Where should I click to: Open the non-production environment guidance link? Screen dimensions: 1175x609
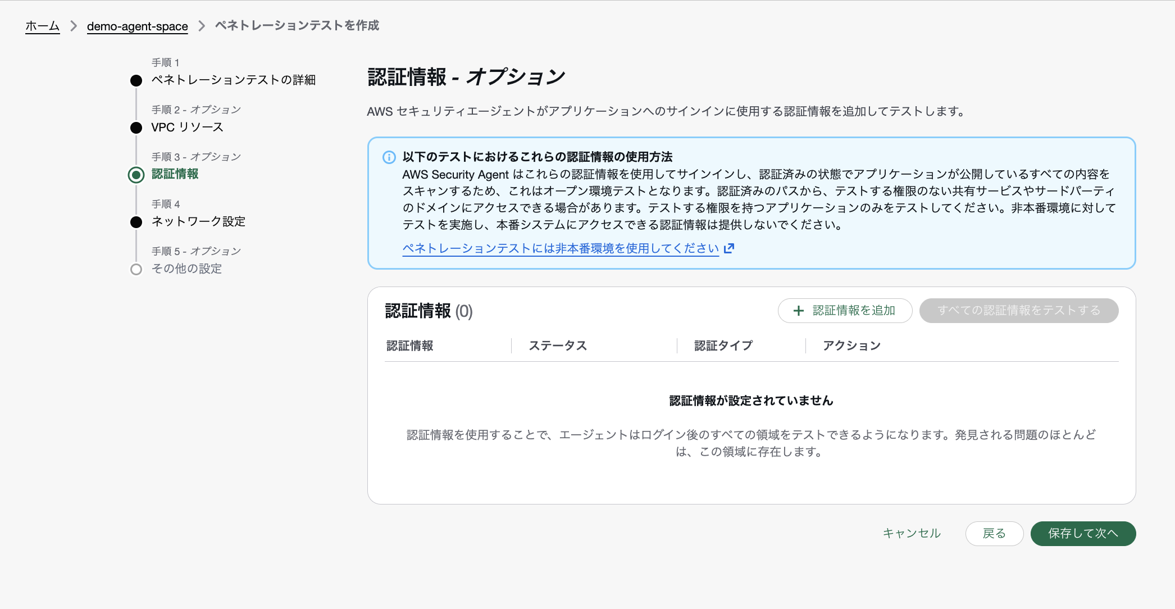point(561,248)
